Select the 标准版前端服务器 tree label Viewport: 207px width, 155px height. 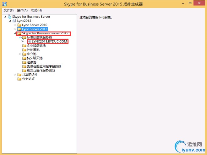click(40, 37)
